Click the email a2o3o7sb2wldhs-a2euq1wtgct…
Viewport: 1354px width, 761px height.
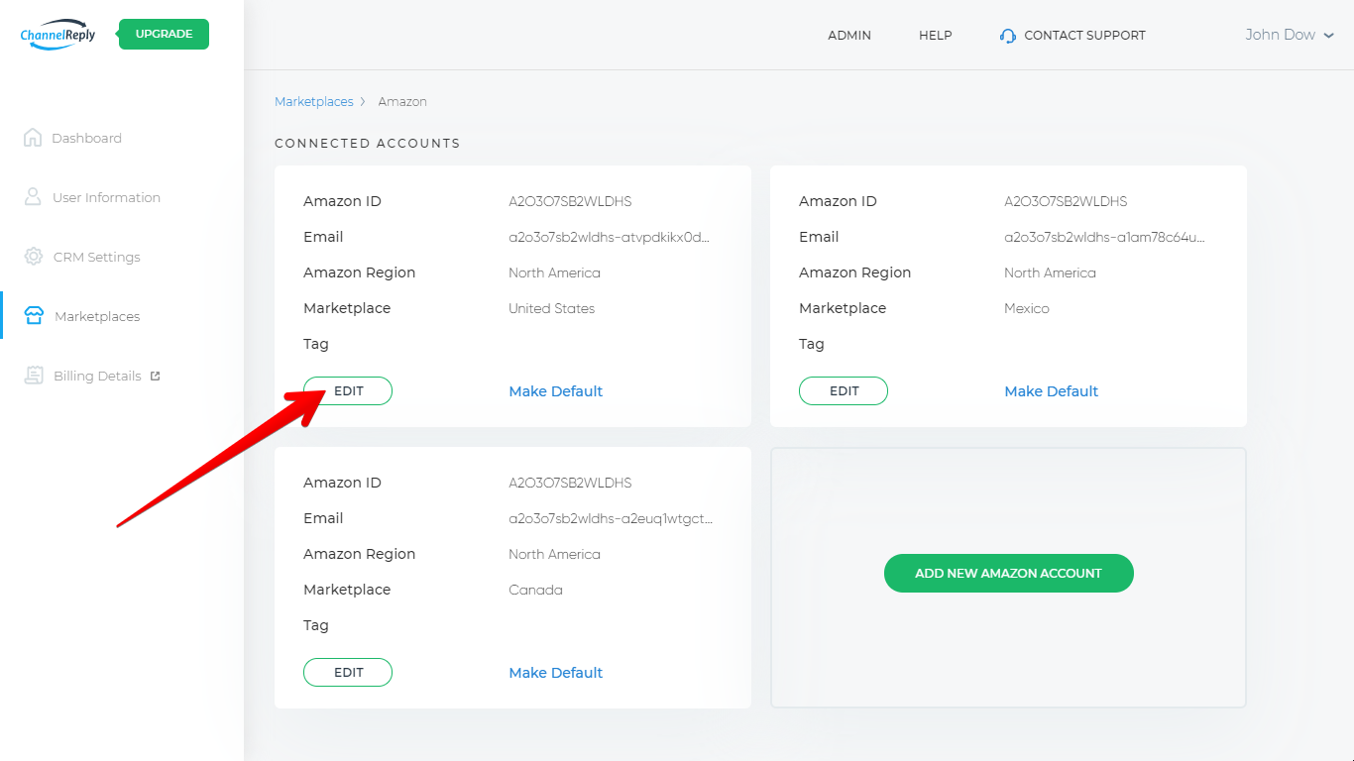(611, 518)
